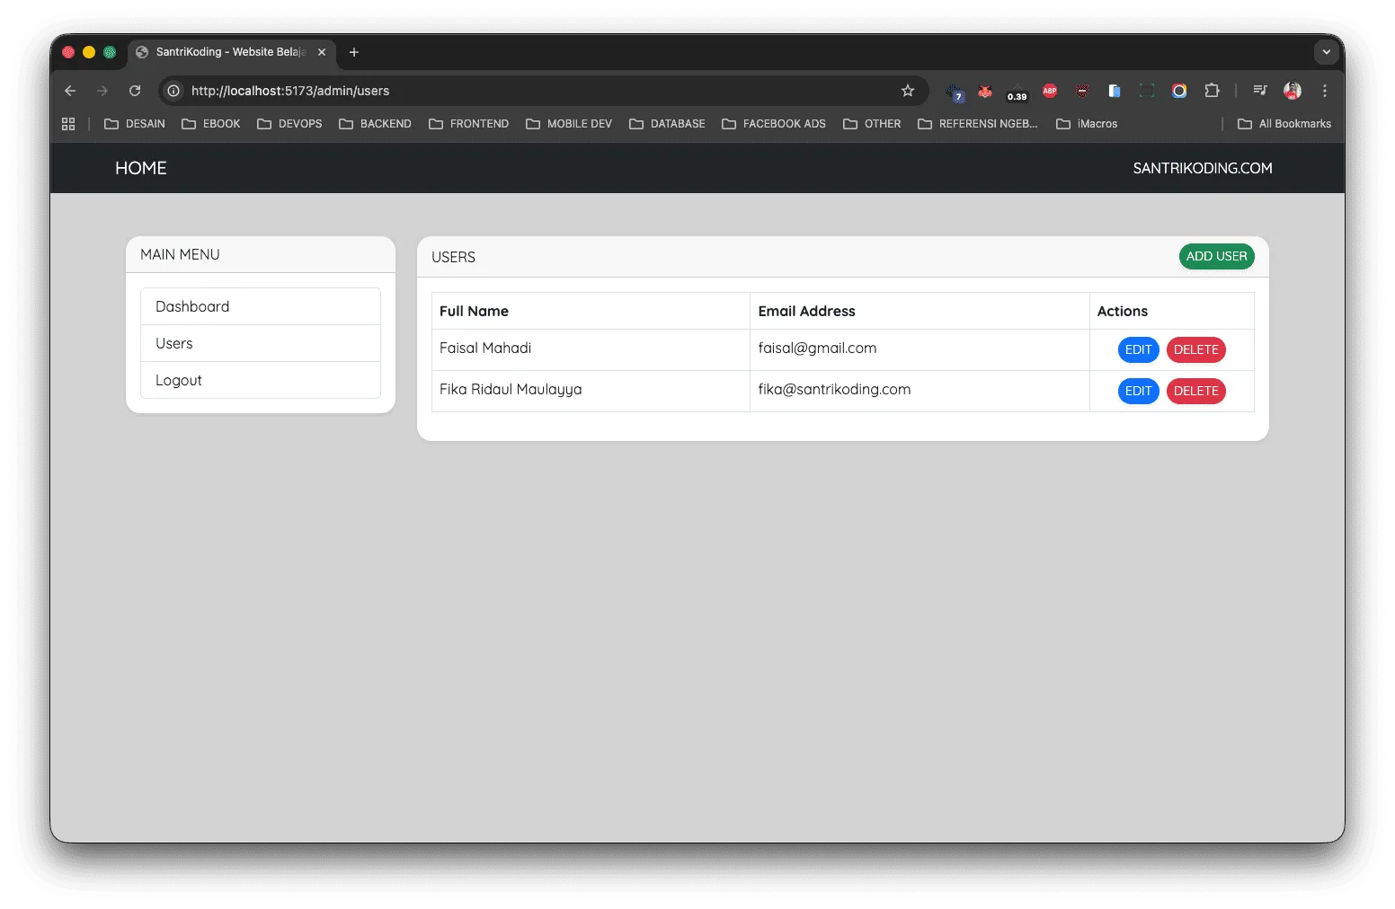Click the green ADD USER button
Viewport: 1395px width, 909px height.
coord(1216,257)
